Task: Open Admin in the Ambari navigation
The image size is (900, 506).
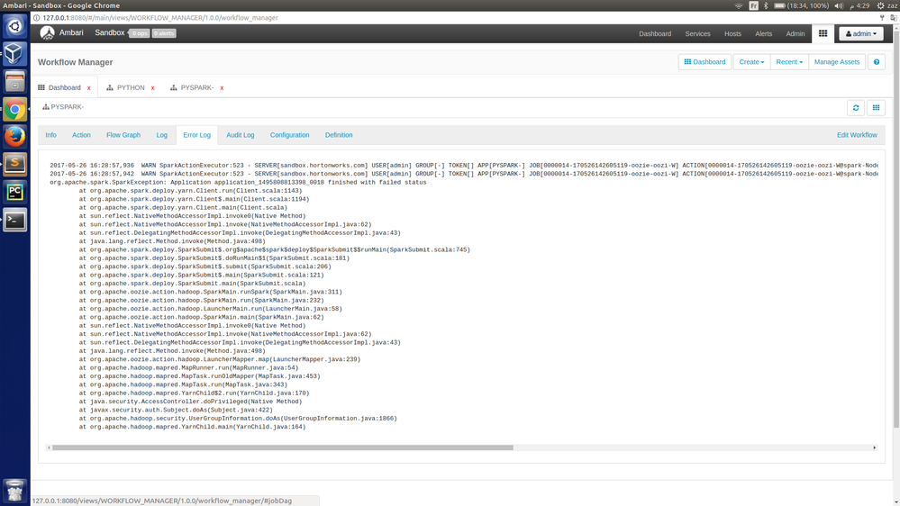Action: click(x=795, y=34)
